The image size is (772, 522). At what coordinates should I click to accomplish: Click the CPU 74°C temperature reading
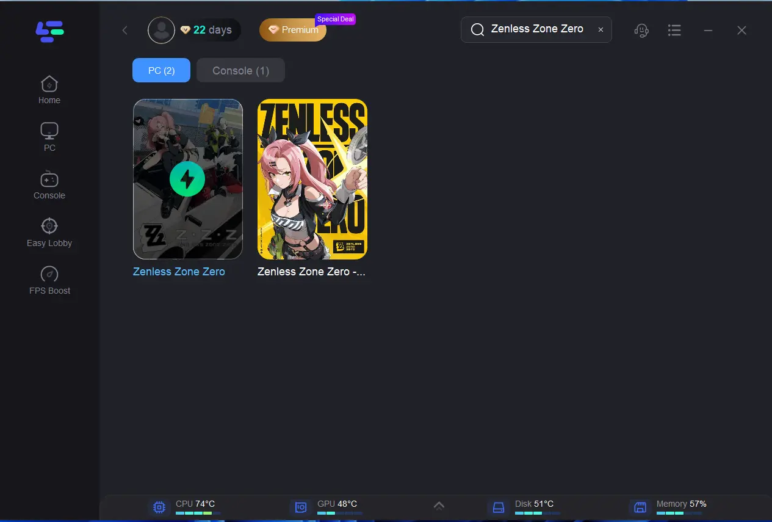195,504
